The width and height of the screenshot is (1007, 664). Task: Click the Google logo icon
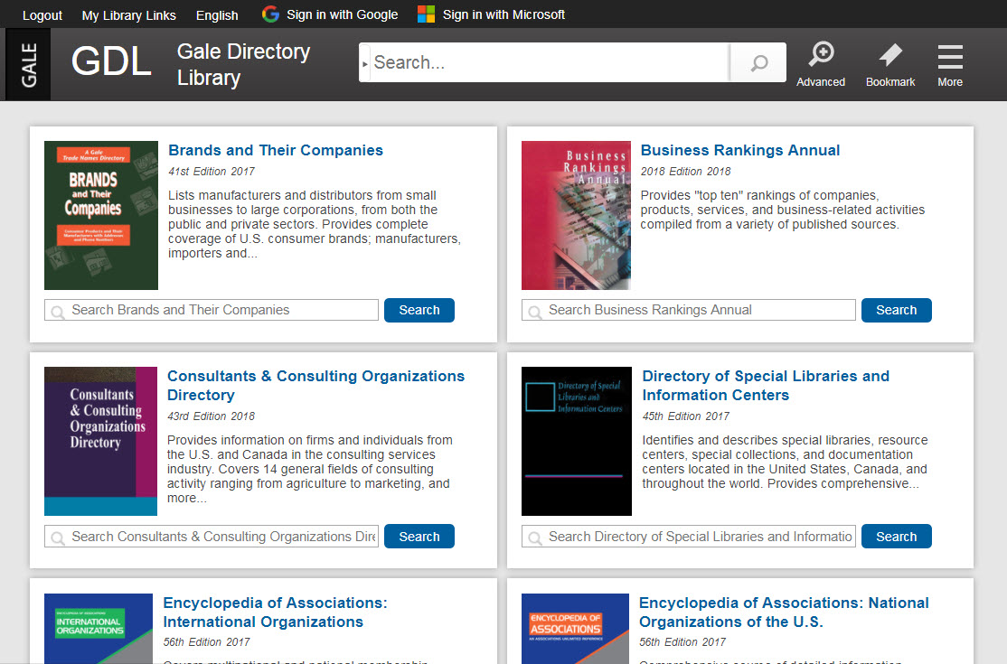coord(270,14)
